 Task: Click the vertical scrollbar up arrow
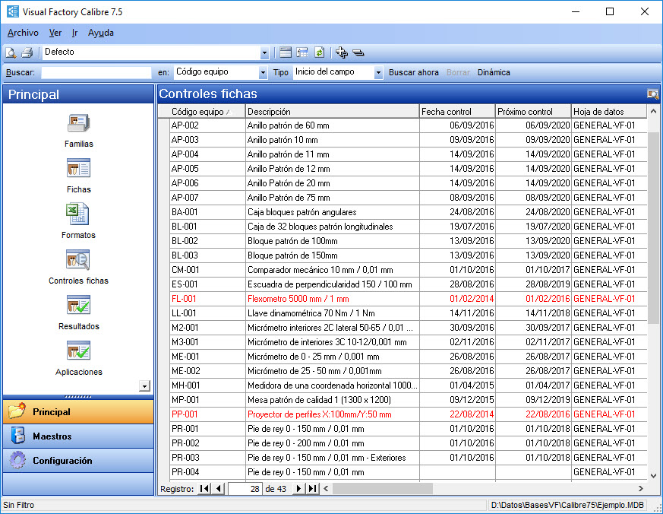click(653, 111)
